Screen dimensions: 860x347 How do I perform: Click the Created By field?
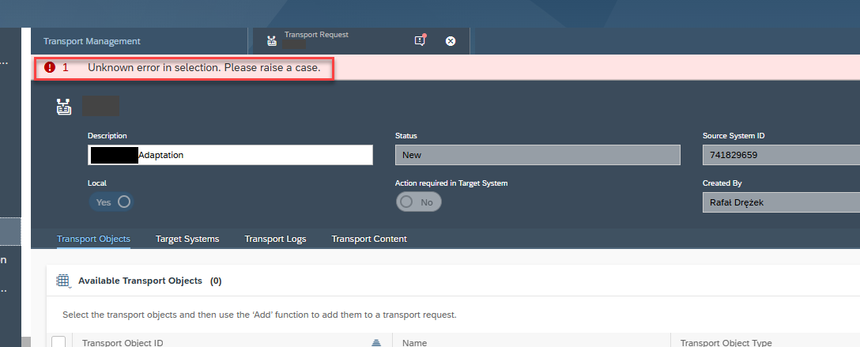(781, 202)
